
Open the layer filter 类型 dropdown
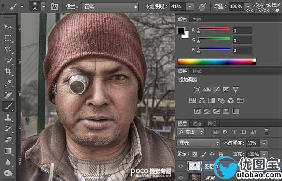click(191, 132)
